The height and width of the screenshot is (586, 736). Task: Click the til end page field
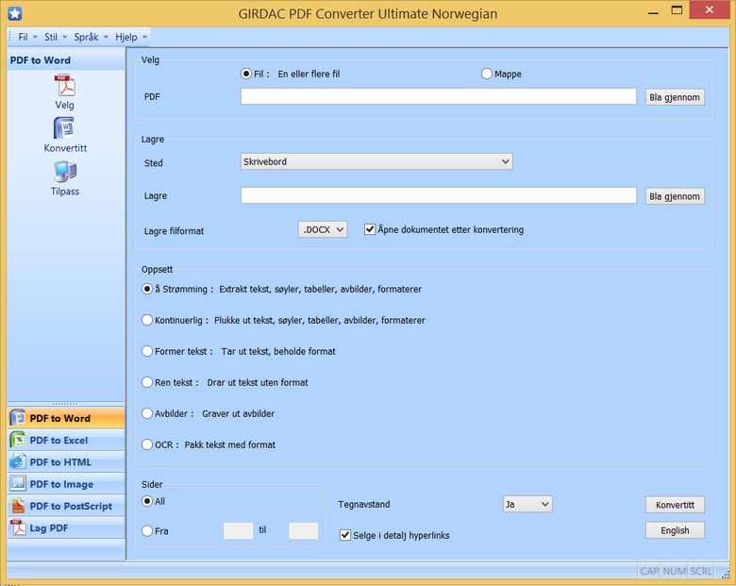click(x=303, y=530)
